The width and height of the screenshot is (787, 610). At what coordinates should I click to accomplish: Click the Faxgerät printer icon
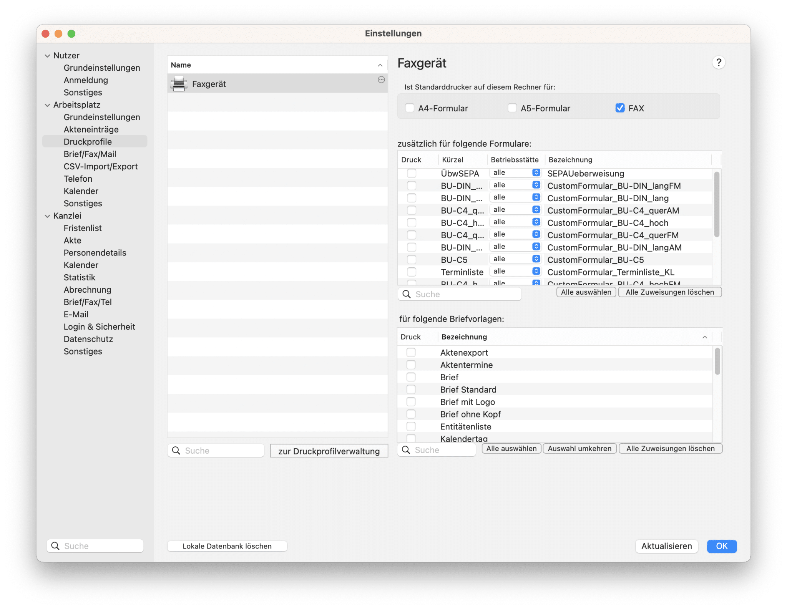point(179,83)
